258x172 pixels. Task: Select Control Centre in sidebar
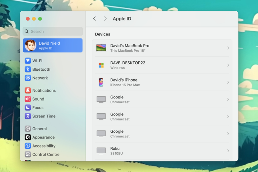(x=45, y=155)
